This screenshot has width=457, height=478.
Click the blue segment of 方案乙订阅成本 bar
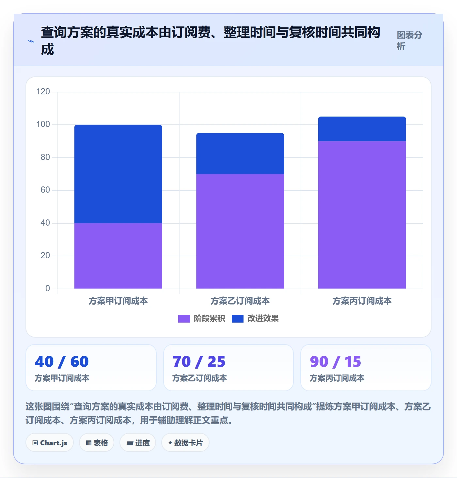click(x=240, y=153)
